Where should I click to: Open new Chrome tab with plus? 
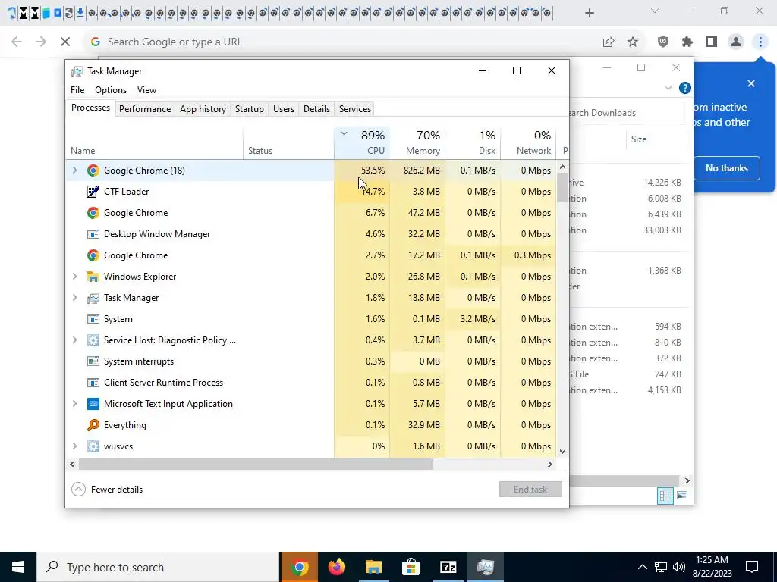[589, 13]
